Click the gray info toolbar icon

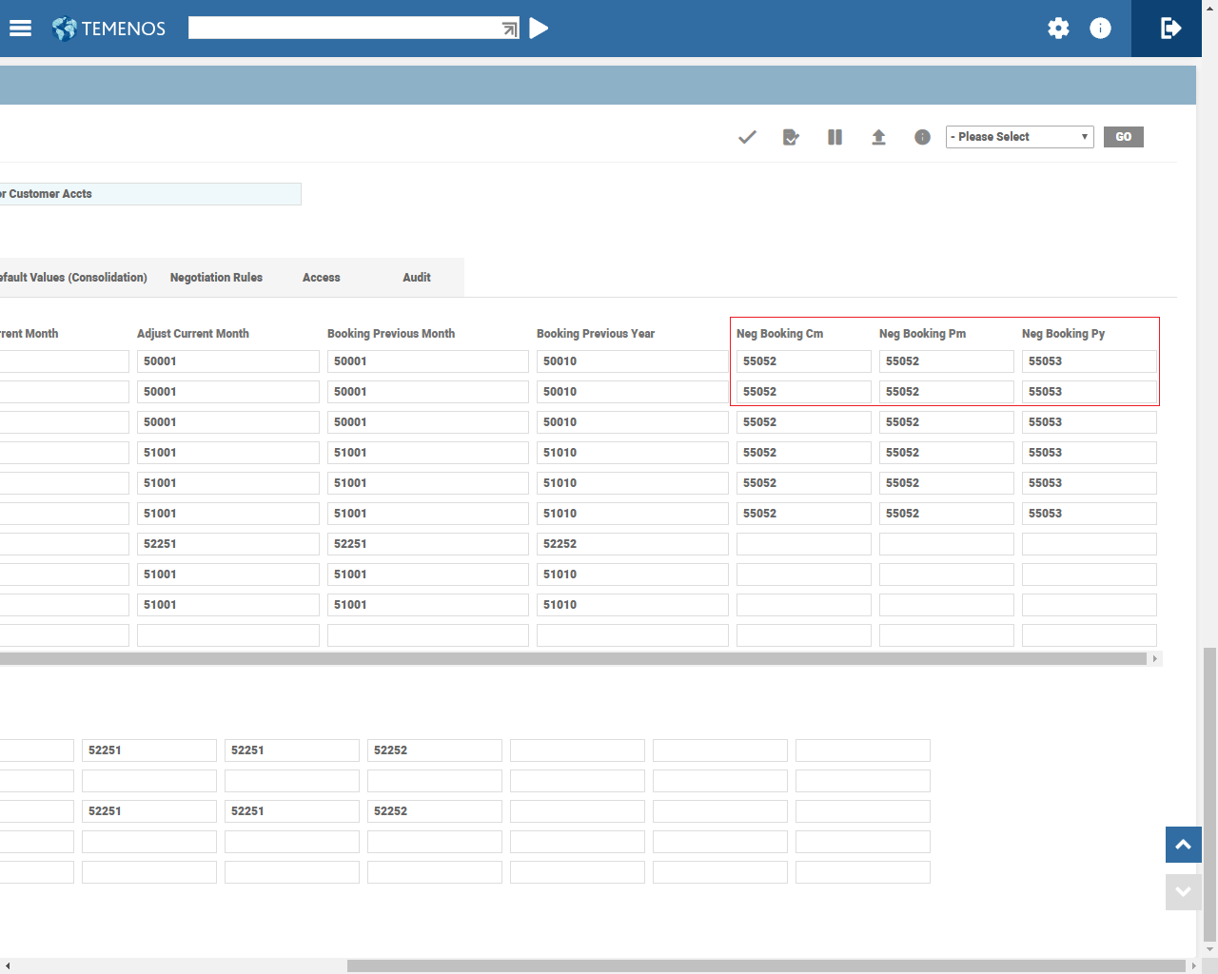pyautogui.click(x=922, y=137)
